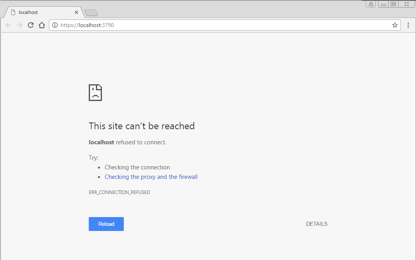
Task: Close the localhost tab
Action: [x=76, y=12]
